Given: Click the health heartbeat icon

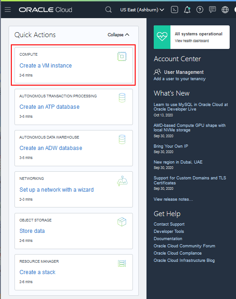Looking at the screenshot, I should click(x=162, y=37).
